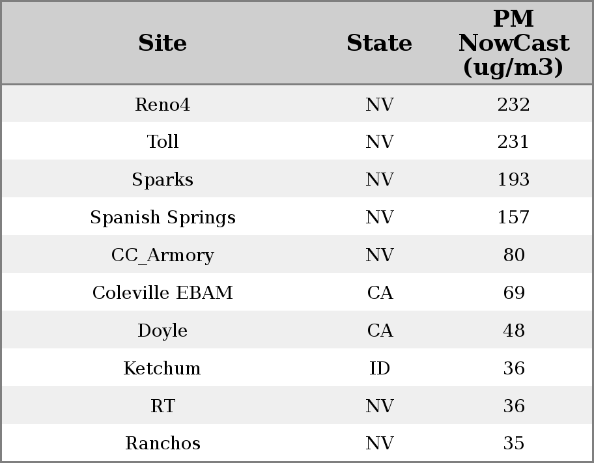This screenshot has height=463, width=594.
Task: Click the State column header
Action: (379, 44)
